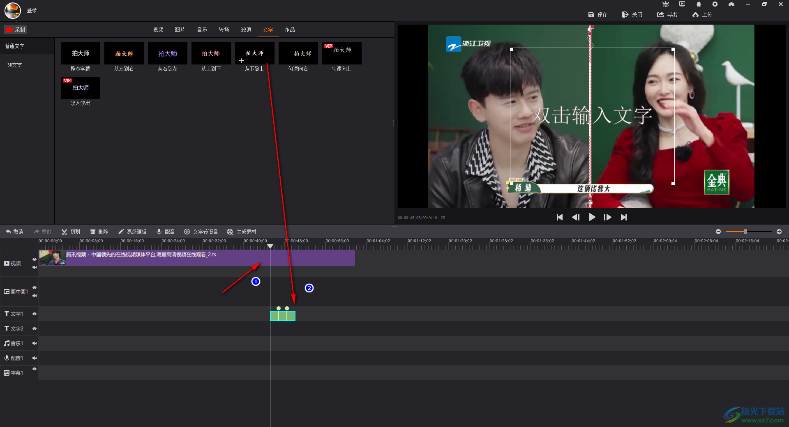Step forward one frame in preview

(608, 217)
